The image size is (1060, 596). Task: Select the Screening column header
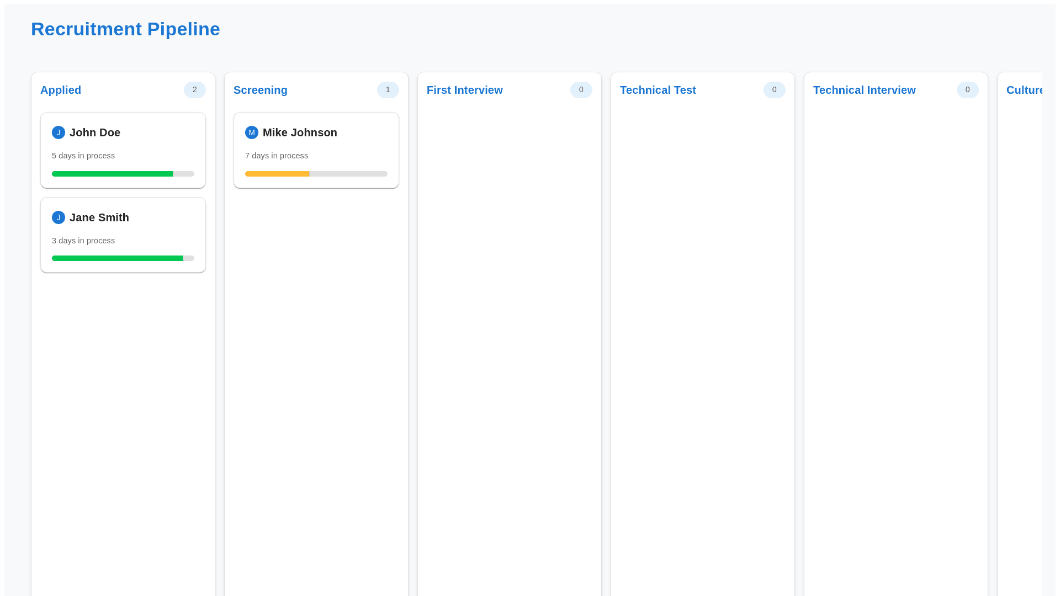point(260,90)
